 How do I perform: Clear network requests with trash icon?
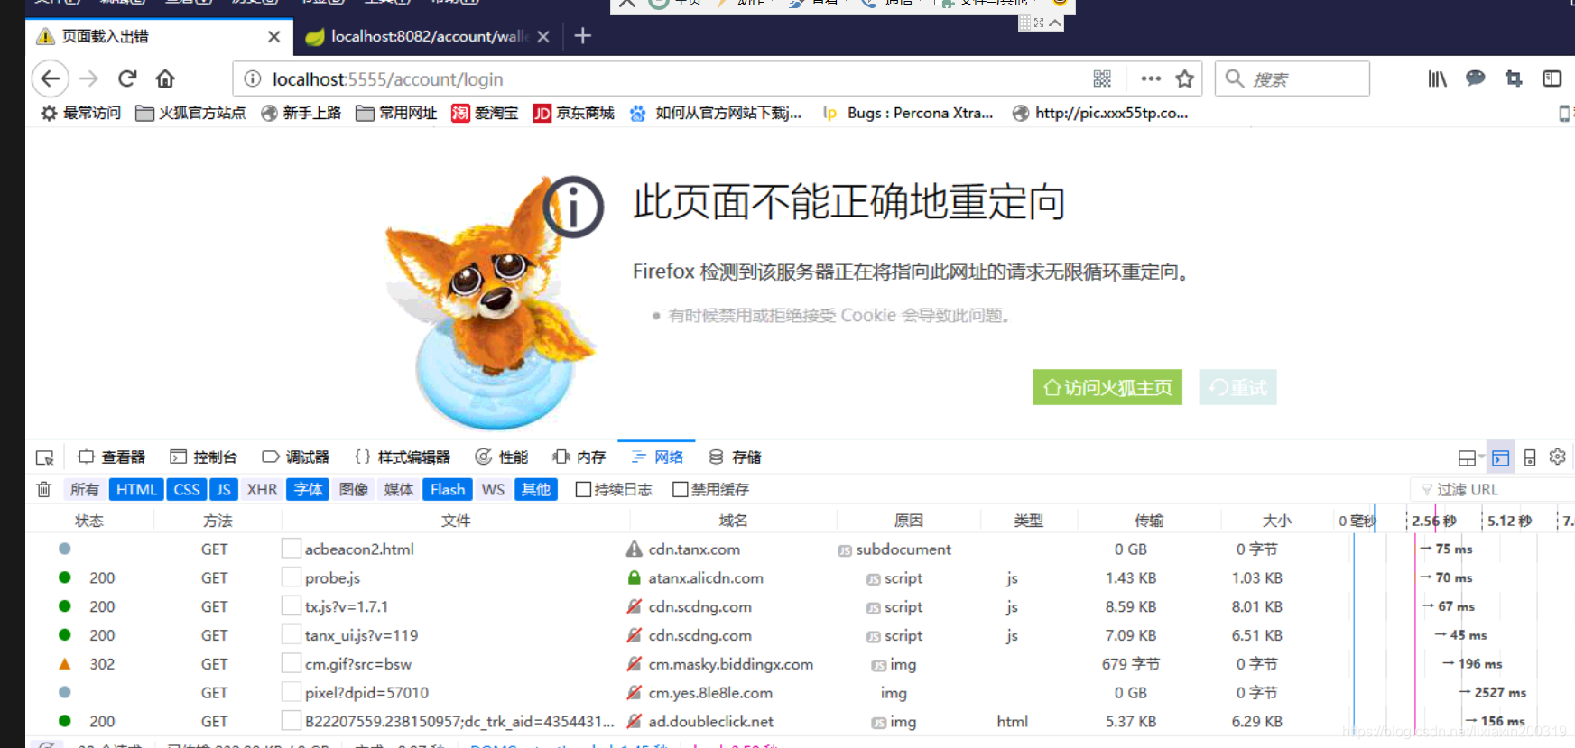click(x=43, y=489)
